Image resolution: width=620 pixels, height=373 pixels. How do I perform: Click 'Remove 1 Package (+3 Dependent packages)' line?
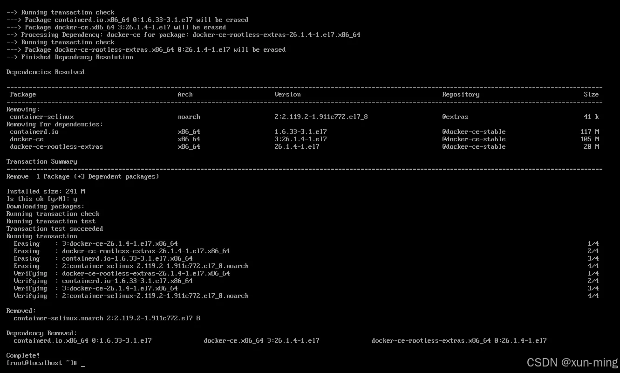pyautogui.click(x=82, y=176)
